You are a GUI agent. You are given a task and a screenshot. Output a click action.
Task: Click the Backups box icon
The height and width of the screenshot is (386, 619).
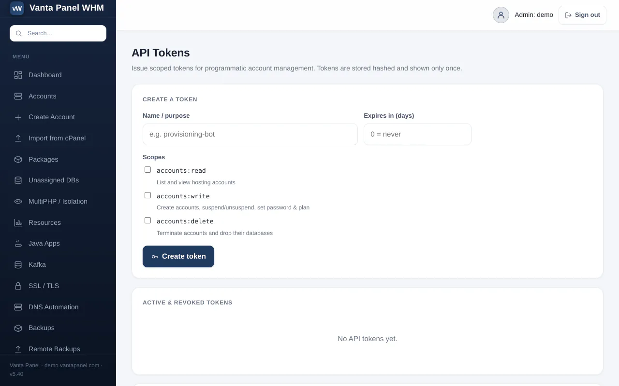tap(18, 328)
